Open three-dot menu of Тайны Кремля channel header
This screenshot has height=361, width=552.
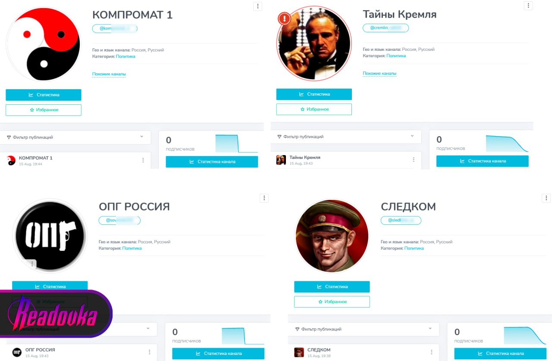coord(528,6)
